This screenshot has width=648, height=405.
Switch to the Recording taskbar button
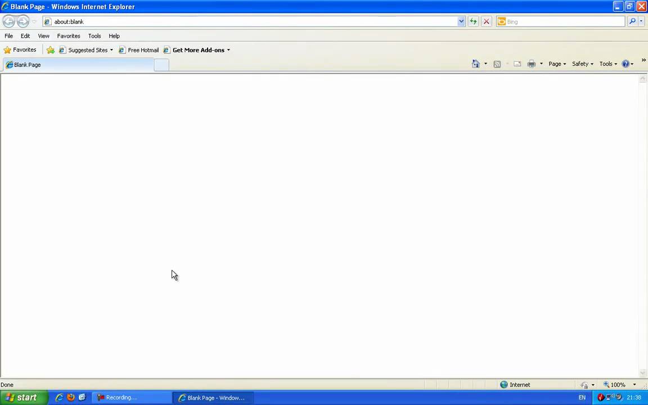131,398
